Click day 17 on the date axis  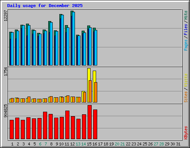click(x=100, y=144)
